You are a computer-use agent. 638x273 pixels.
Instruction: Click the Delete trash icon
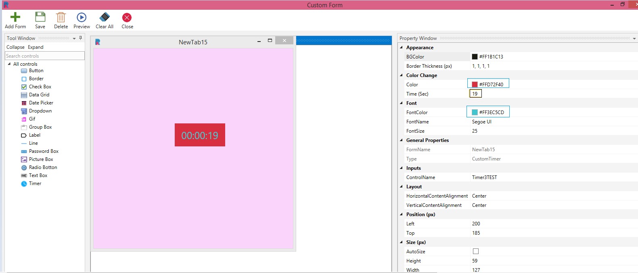61,17
